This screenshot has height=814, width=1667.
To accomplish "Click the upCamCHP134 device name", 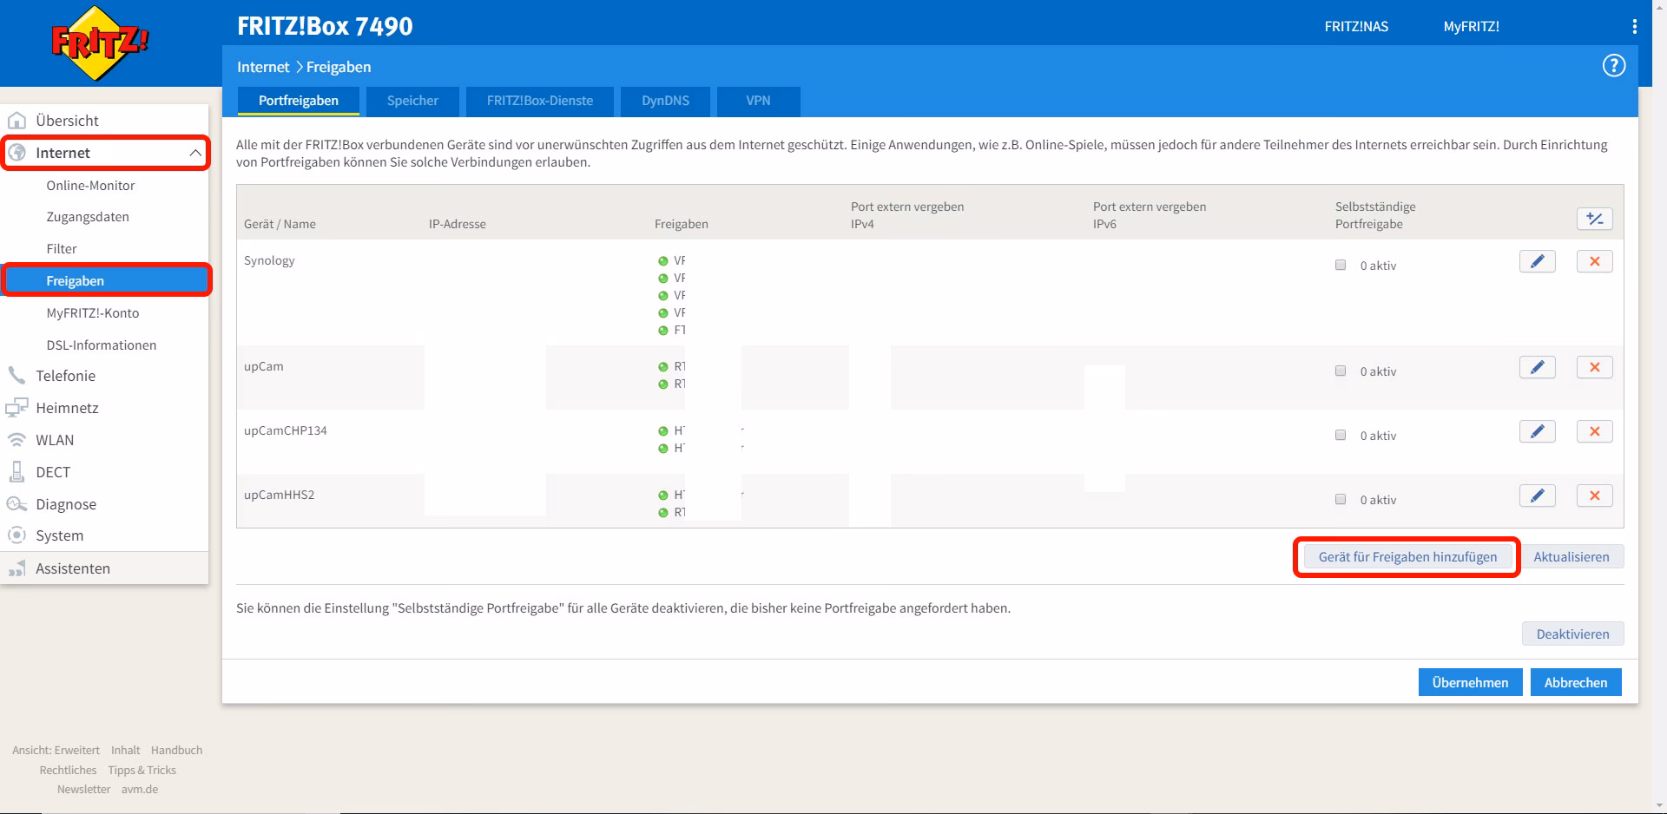I will pyautogui.click(x=285, y=430).
